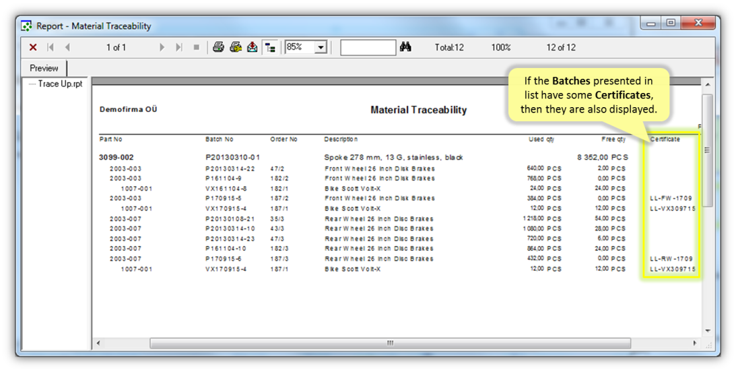
Task: Click certificate LL-FW-1709
Action: click(671, 198)
